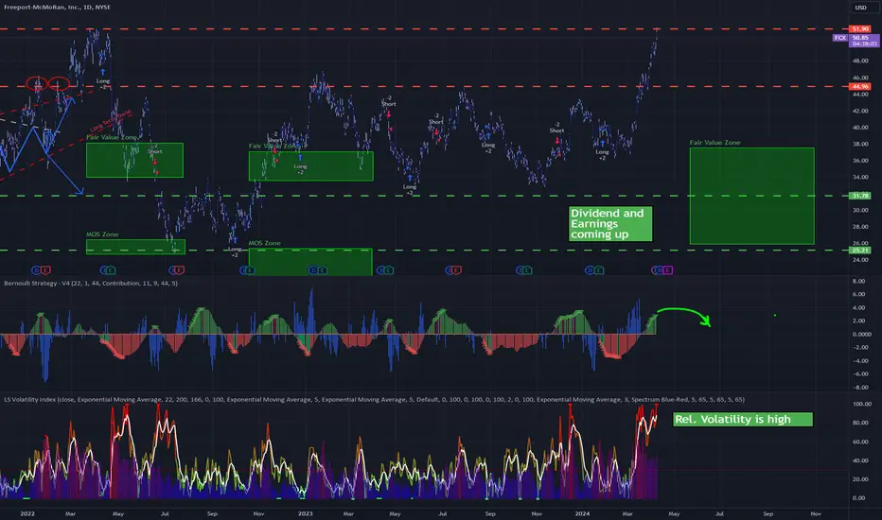The image size is (882, 520).
Task: Click the earnings marker for July 2022
Action: point(180,270)
